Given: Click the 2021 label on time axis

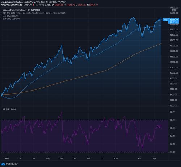Looking at the screenshot, I should point(115,159).
